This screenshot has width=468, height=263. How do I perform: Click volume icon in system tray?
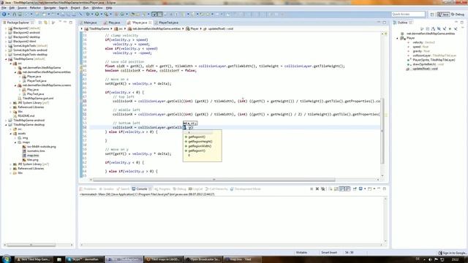point(430,259)
